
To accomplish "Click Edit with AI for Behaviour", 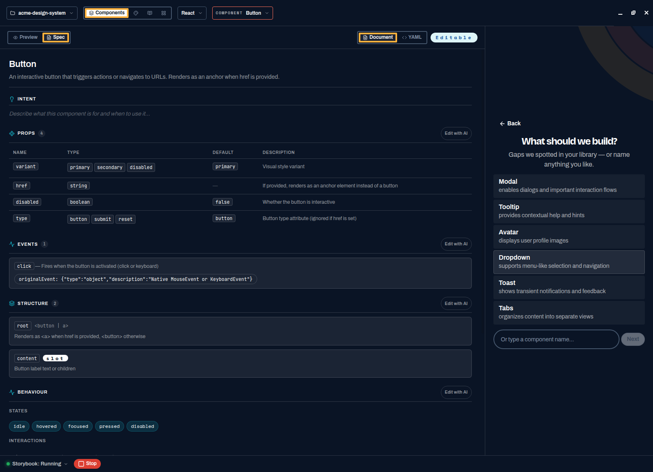I will 456,392.
